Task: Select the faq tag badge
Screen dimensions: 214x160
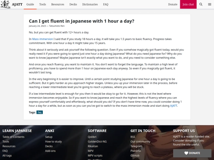Action: (40, 112)
